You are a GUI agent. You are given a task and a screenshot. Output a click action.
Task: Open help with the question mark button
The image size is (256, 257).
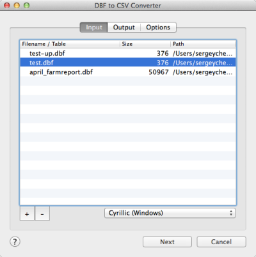click(15, 242)
